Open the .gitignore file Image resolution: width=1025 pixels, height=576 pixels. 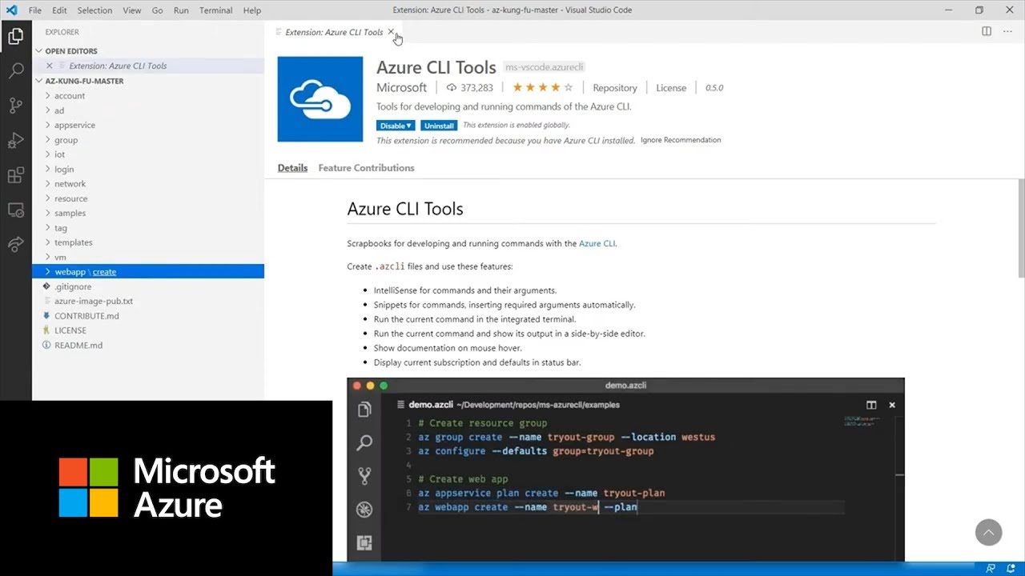coord(148,286)
